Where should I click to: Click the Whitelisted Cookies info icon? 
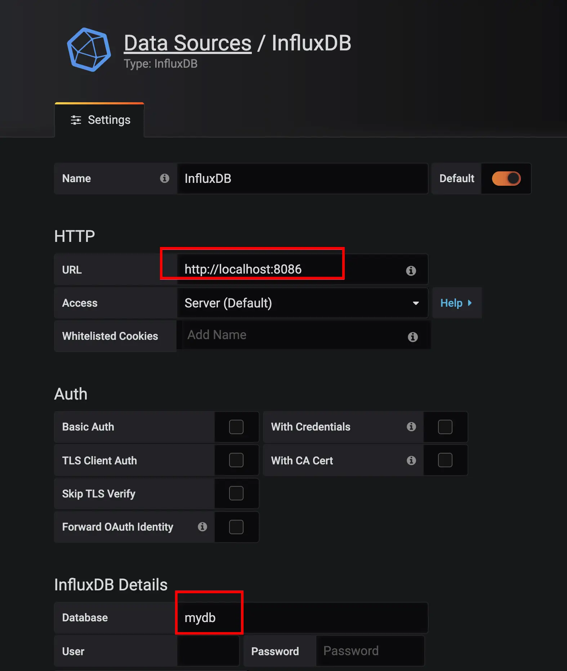click(x=413, y=337)
